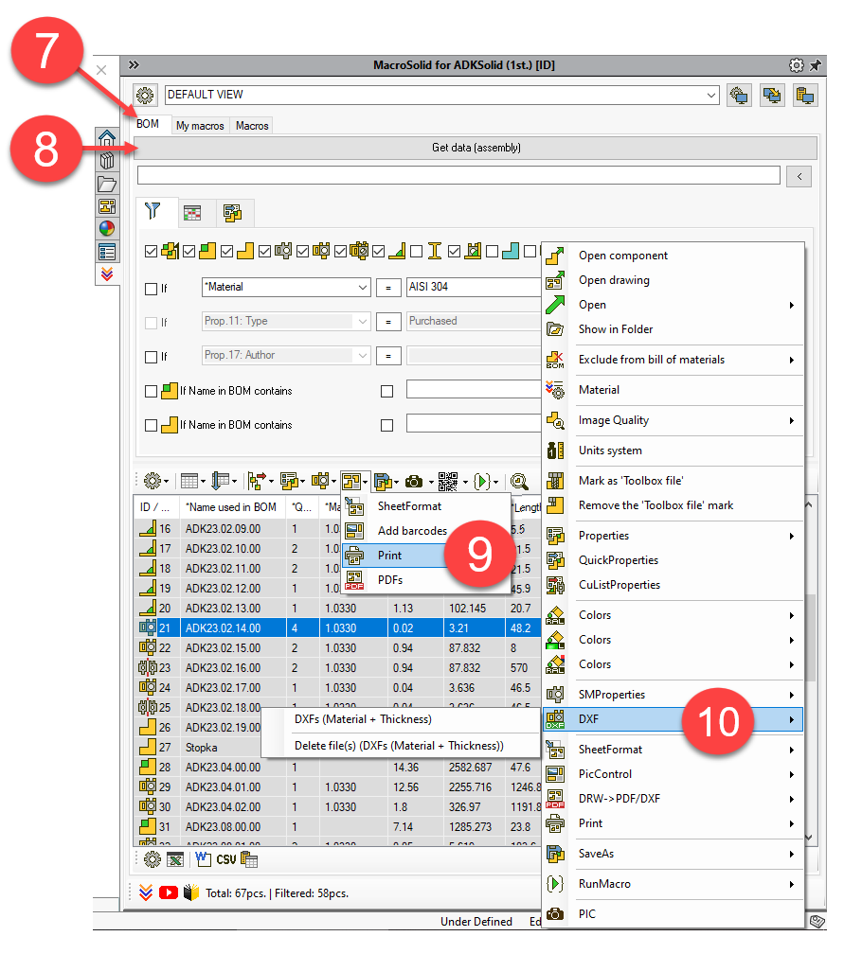Click the camera icon in BOM toolbar

click(414, 482)
